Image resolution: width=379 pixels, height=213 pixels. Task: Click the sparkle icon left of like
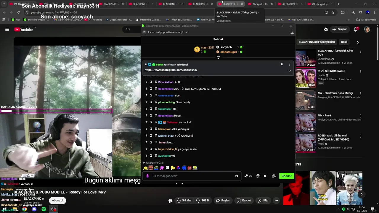170,201
